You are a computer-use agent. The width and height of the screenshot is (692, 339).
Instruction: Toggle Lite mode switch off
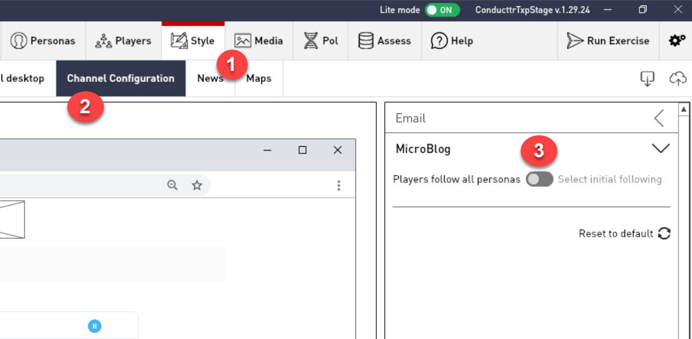(442, 10)
